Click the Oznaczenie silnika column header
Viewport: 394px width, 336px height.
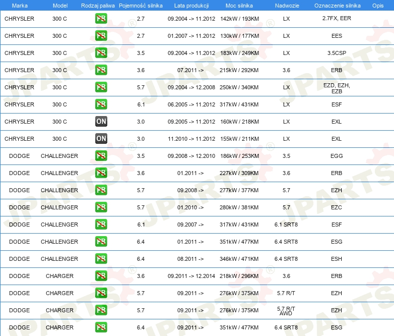click(337, 5)
